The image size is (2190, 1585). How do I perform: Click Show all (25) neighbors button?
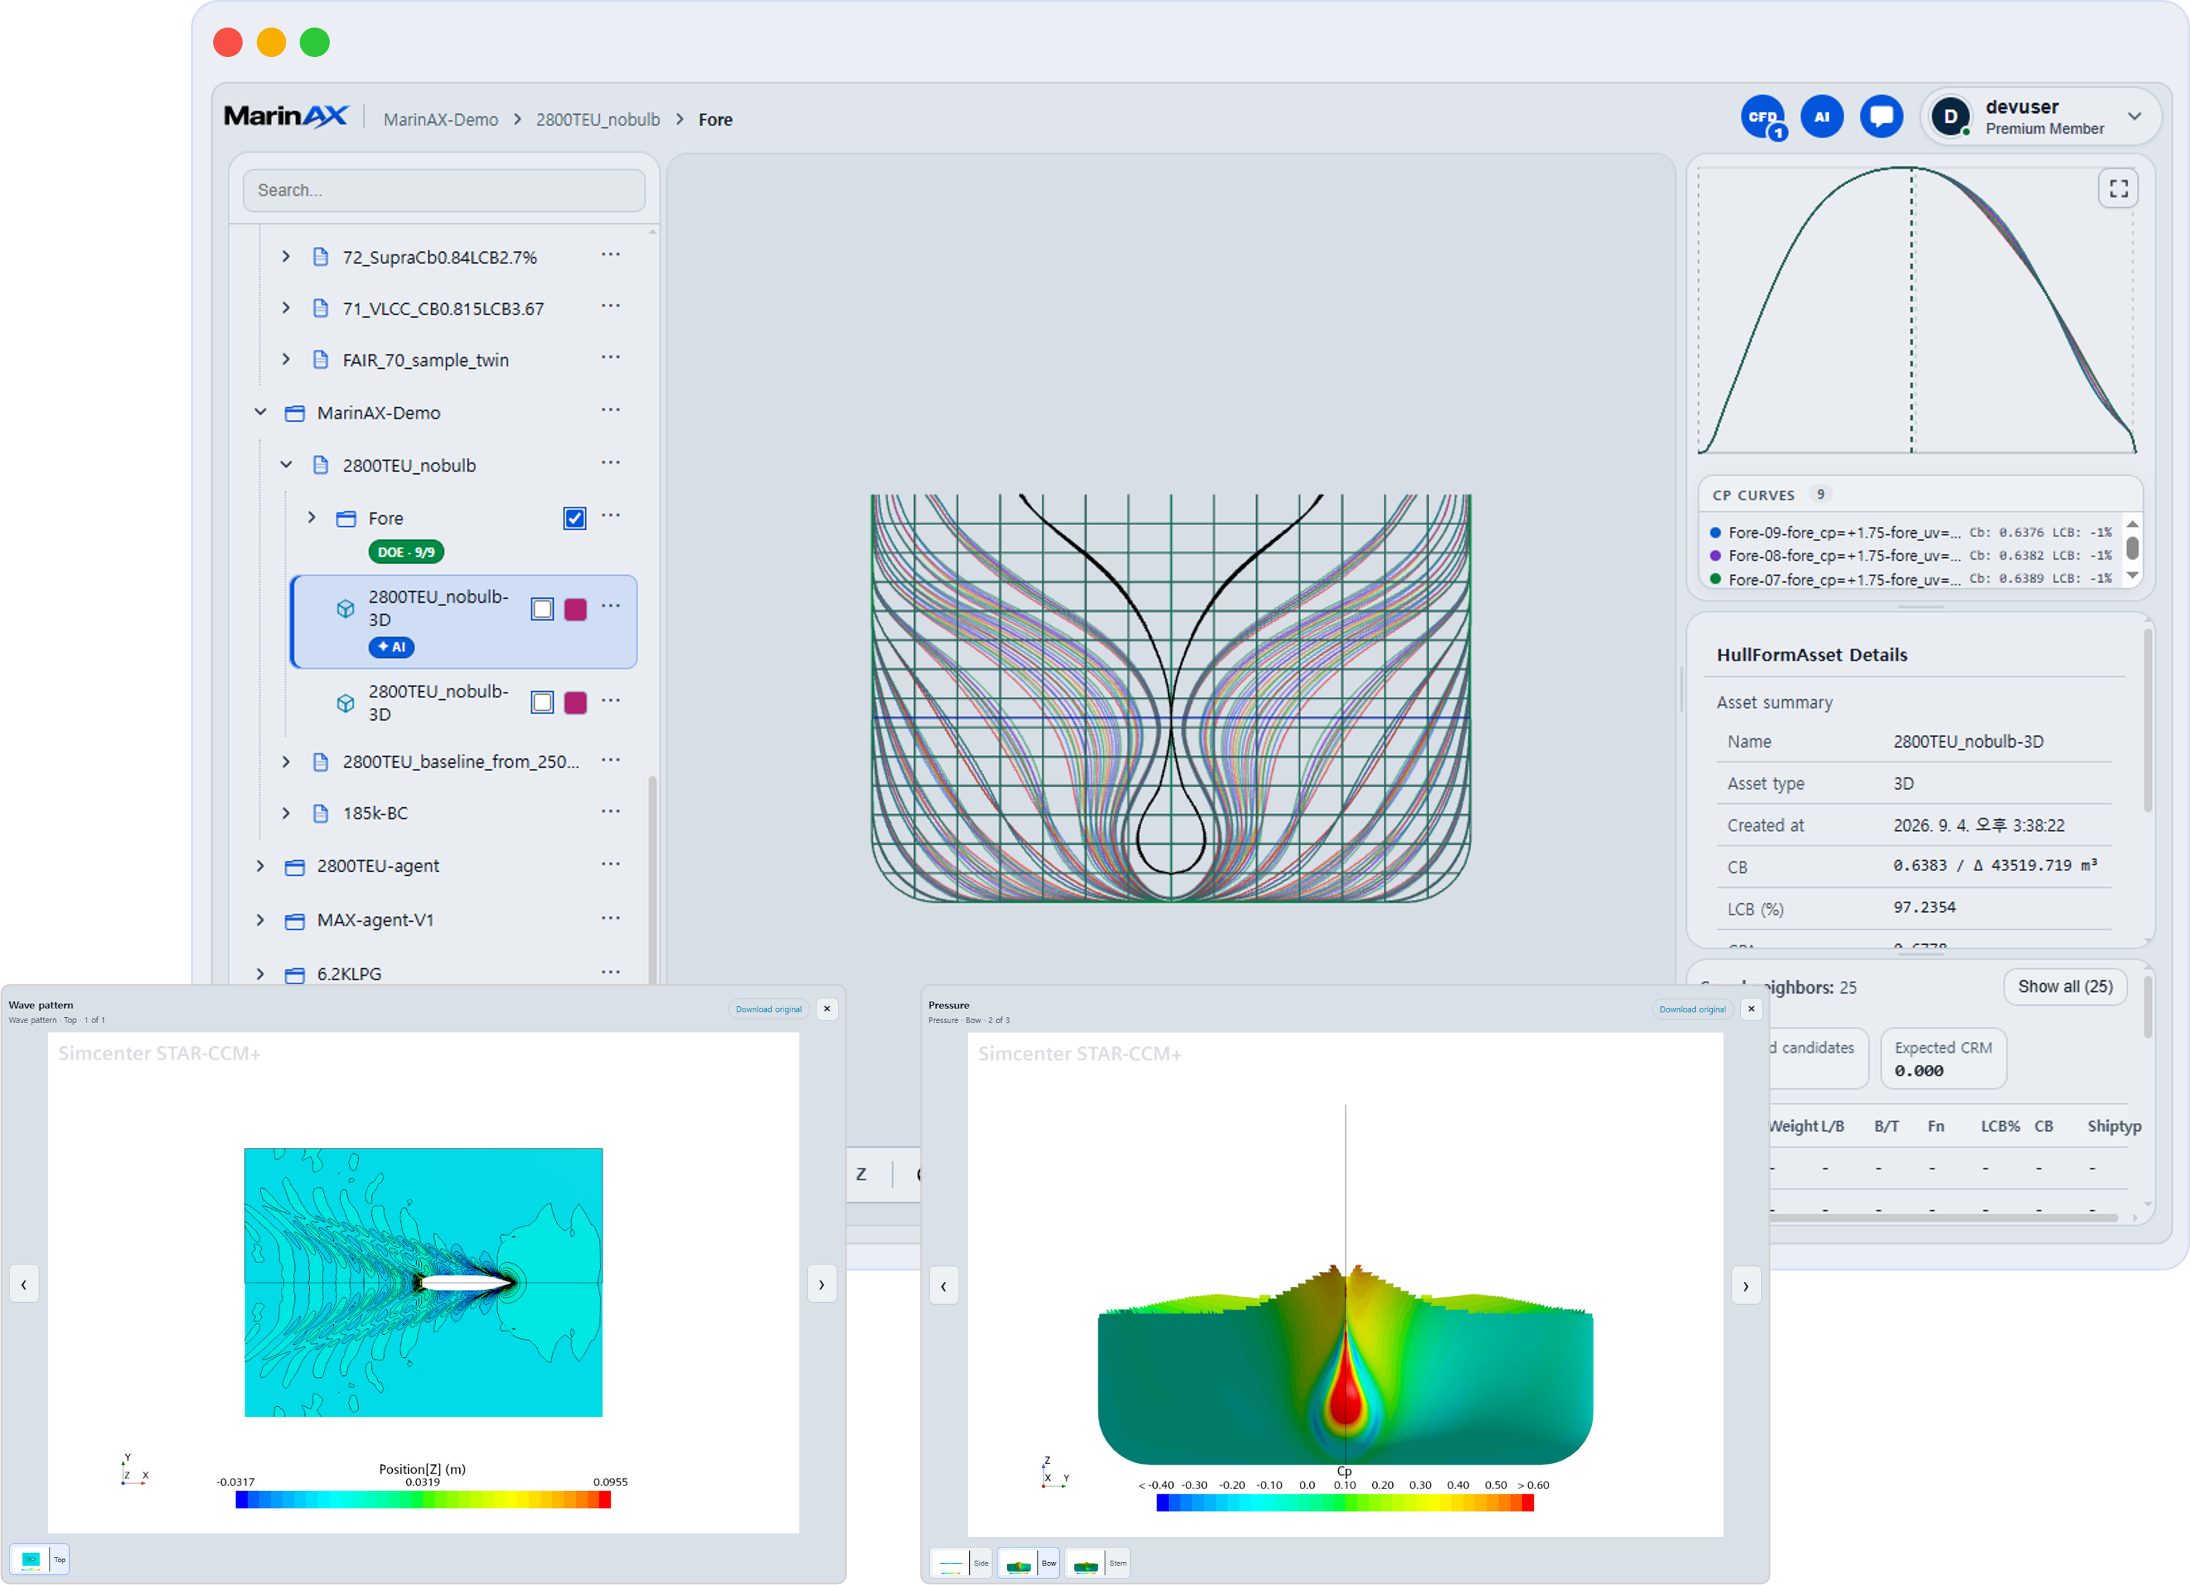click(x=2065, y=986)
